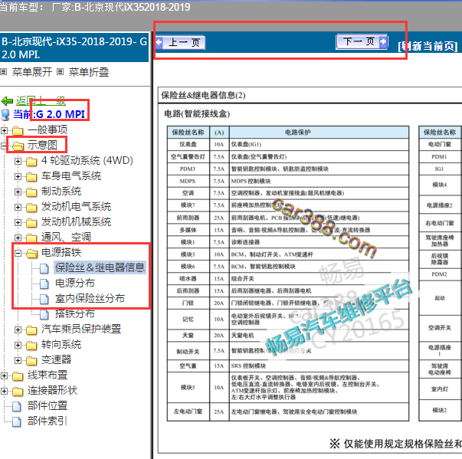Viewport: 462px width, 459px height.
Task: Click the 电路保护 column header
Action: [319, 133]
